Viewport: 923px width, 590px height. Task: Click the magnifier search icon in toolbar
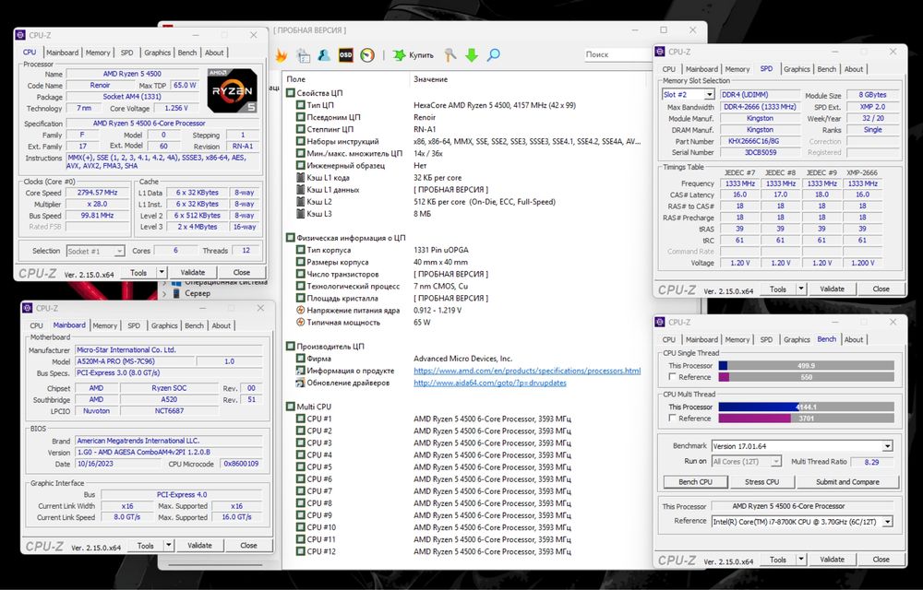click(x=494, y=55)
